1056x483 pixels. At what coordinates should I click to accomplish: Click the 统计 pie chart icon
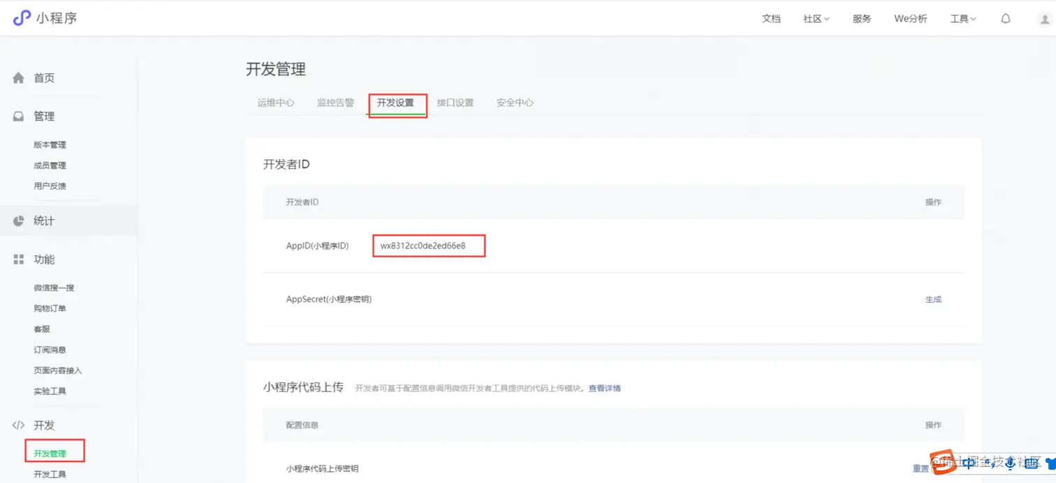click(19, 221)
